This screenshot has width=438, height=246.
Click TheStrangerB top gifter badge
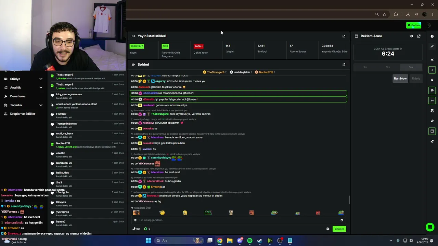coord(214,72)
